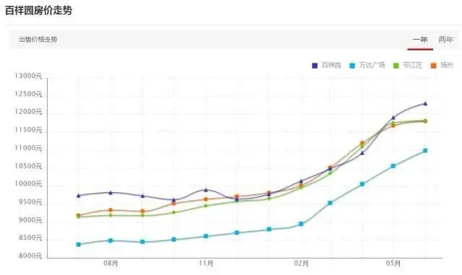
Task: Click 百祥园 triangle data point at 11月
Action: 206,190
